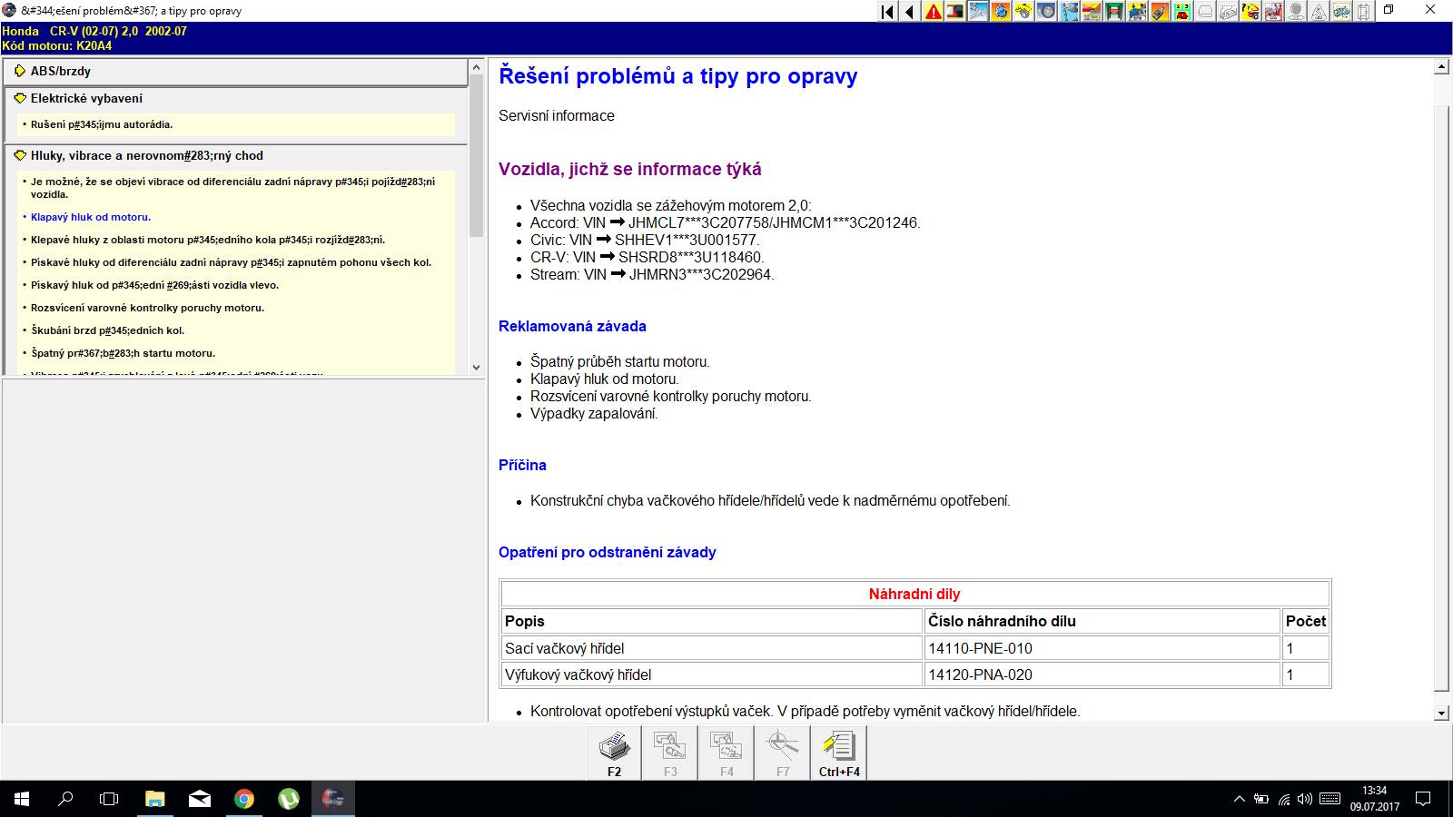
Task: Click the content pane scroll-down arrow
Action: point(1441,714)
